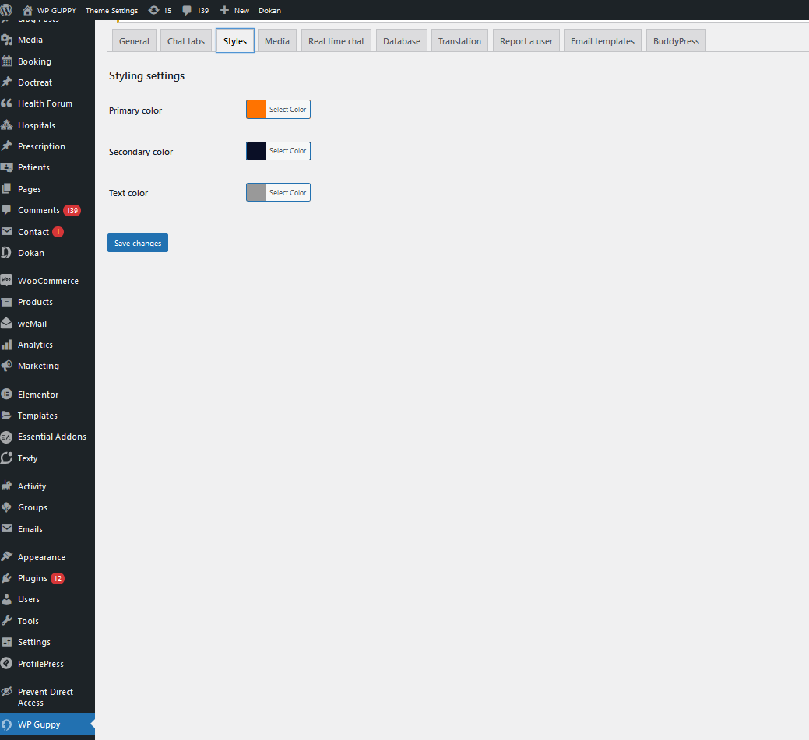Click the updates icon showing 15
Image resolution: width=809 pixels, height=740 pixels.
pyautogui.click(x=153, y=10)
